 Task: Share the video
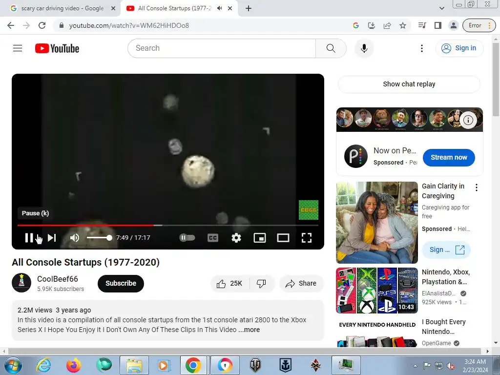[x=301, y=284]
